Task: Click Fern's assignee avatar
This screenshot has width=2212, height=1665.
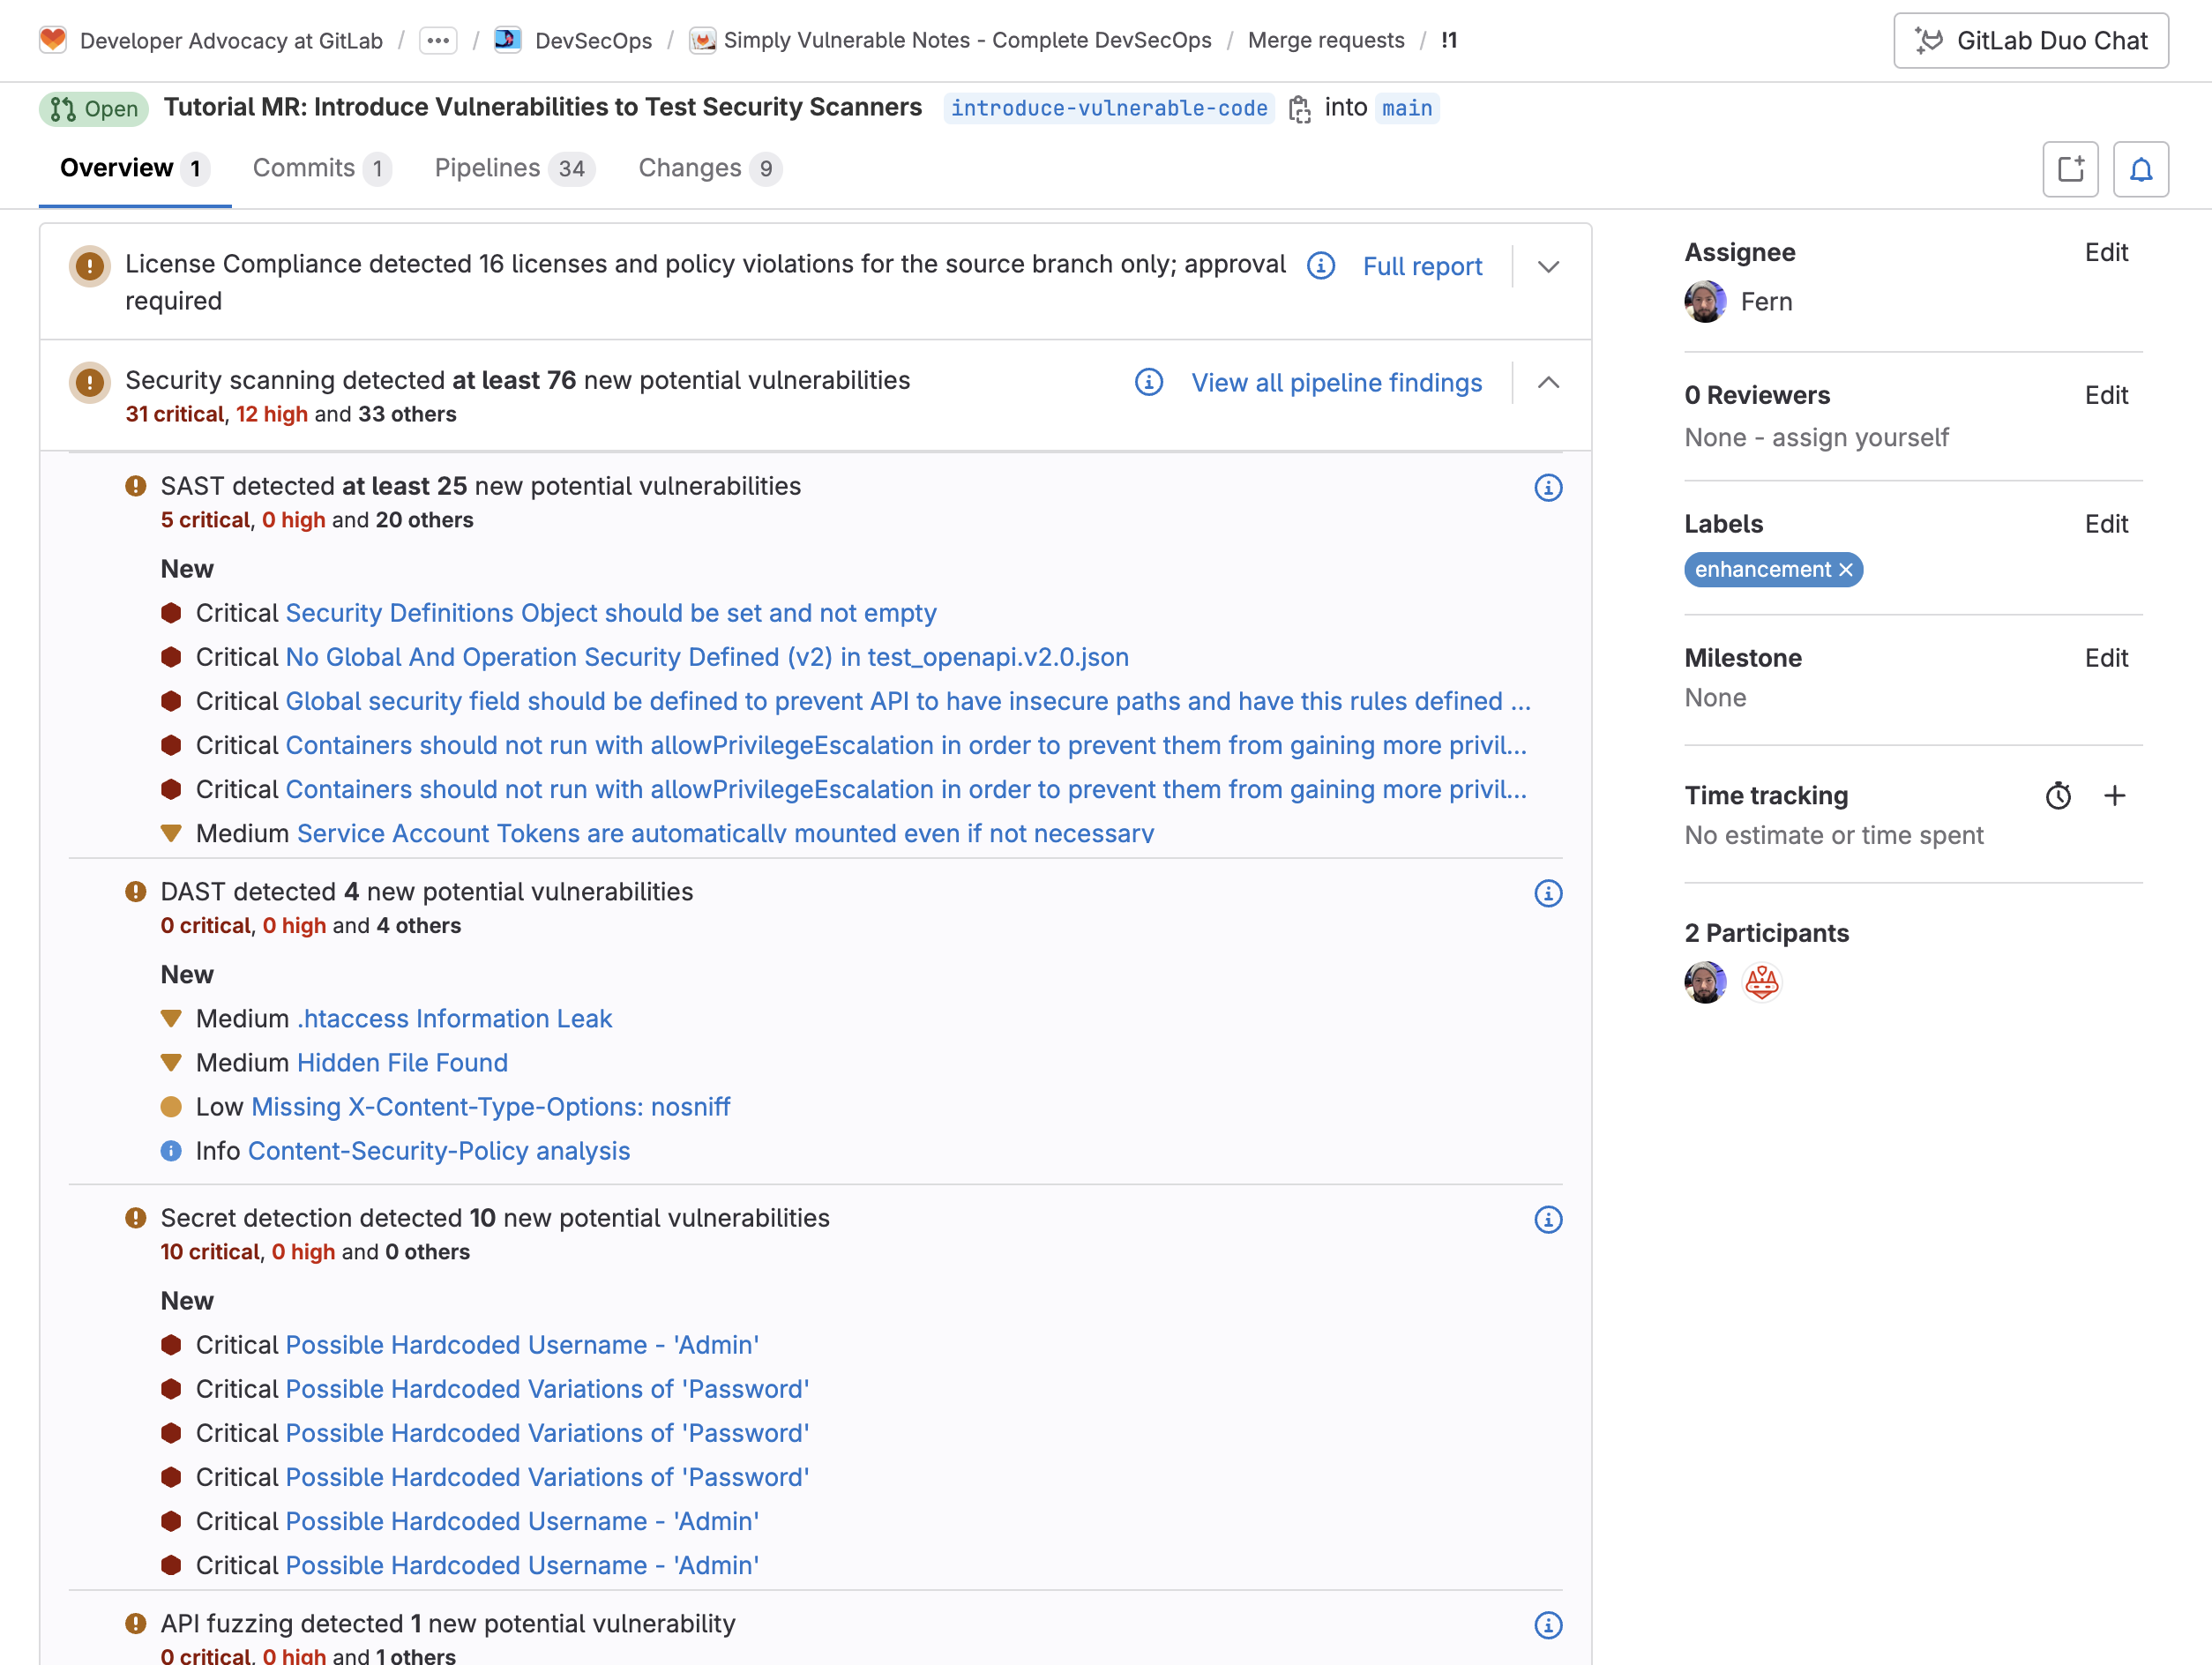Action: click(x=1706, y=302)
